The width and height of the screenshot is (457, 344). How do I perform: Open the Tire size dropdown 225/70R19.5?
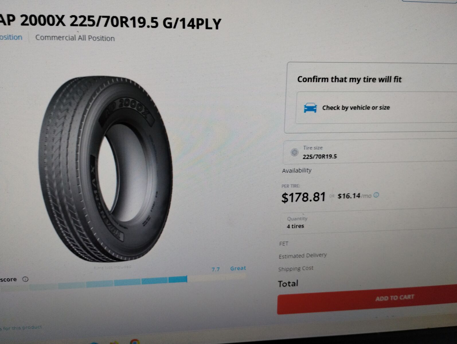click(370, 152)
